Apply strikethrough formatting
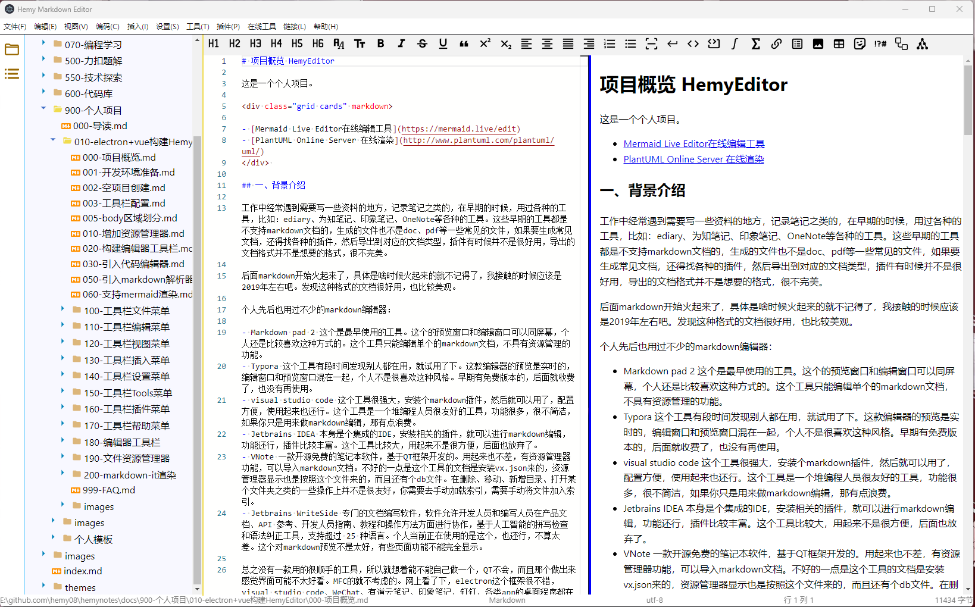The width and height of the screenshot is (975, 607). 422,43
